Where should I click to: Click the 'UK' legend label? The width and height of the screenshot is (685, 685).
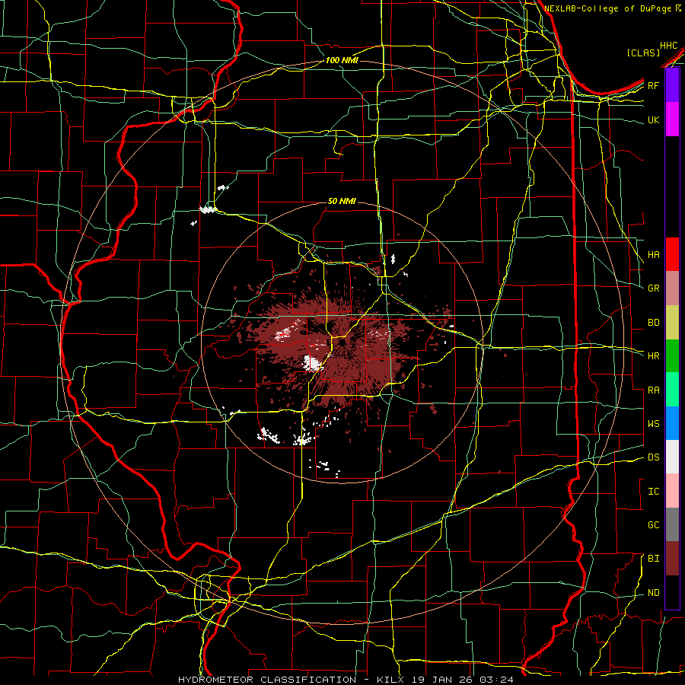[653, 119]
